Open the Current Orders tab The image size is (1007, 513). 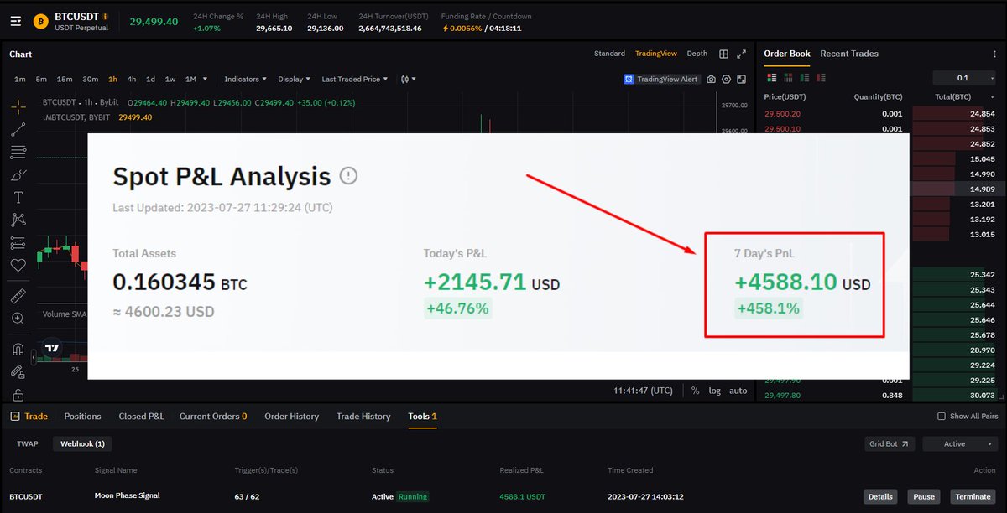(x=213, y=416)
